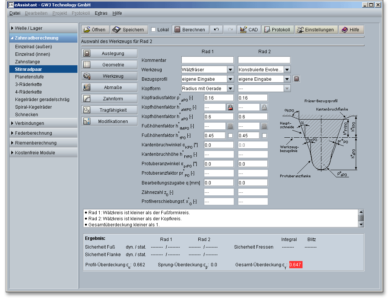This screenshot has width=389, height=298.
Task: Open the Extras menu
Action: [101, 13]
